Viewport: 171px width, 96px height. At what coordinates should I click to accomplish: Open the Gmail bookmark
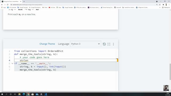pyautogui.click(x=45, y=7)
